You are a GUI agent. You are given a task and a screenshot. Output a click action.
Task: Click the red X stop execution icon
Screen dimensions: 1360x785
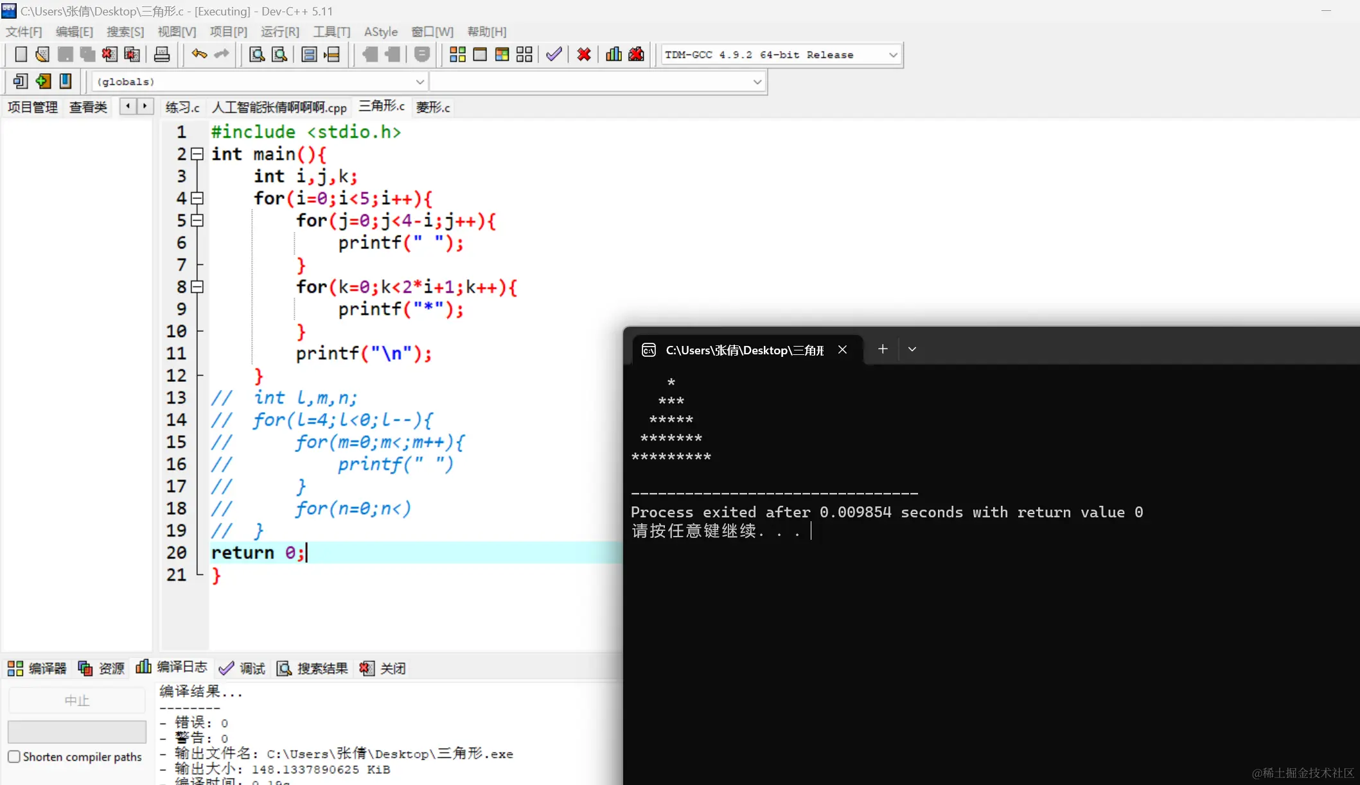point(584,55)
